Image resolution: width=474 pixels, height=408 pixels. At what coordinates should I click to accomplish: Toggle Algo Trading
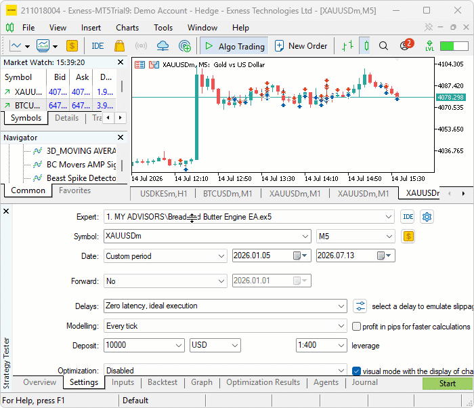pyautogui.click(x=234, y=46)
